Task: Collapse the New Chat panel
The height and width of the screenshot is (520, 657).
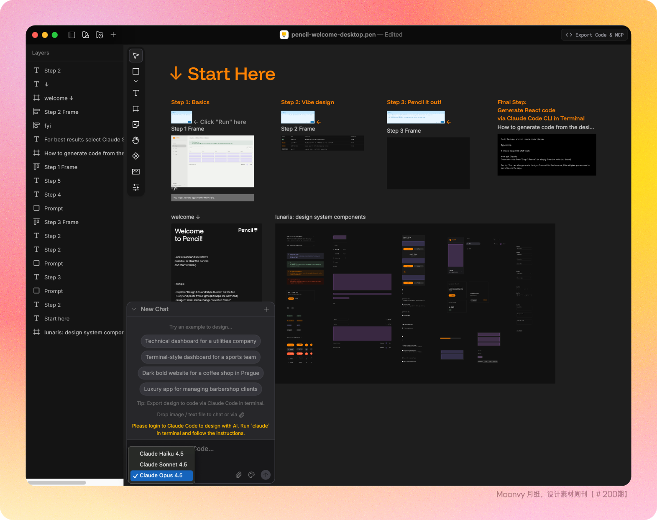Action: 134,309
